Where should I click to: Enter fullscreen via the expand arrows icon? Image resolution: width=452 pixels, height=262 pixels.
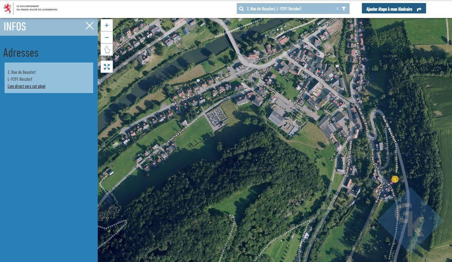[106, 66]
